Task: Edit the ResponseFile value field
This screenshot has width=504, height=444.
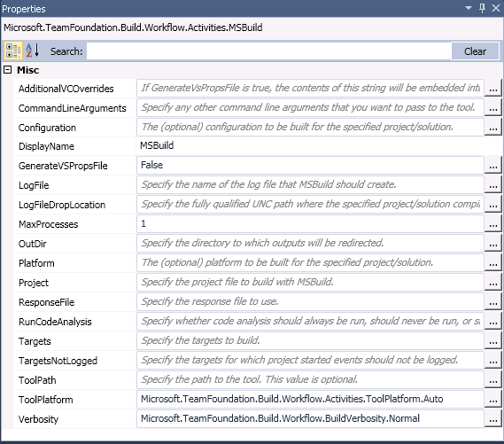Action: coord(310,302)
